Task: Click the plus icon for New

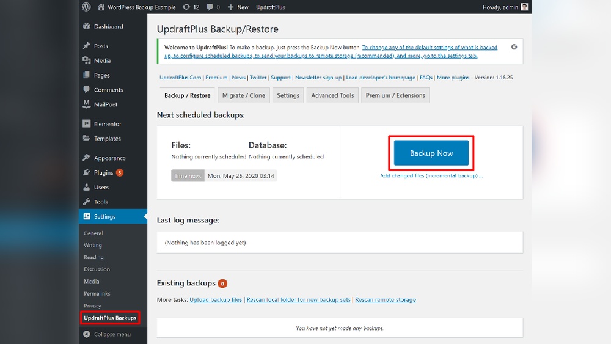Action: tap(230, 7)
